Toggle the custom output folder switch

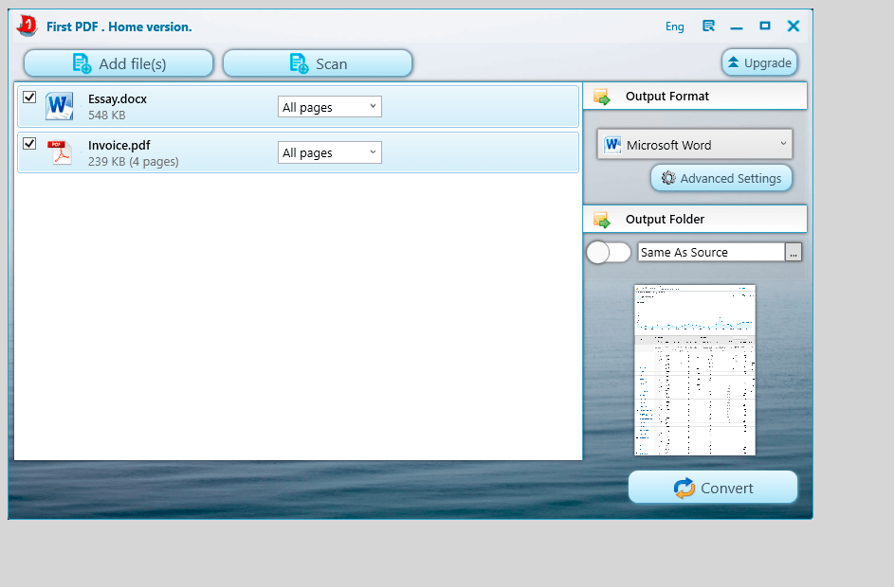(608, 253)
